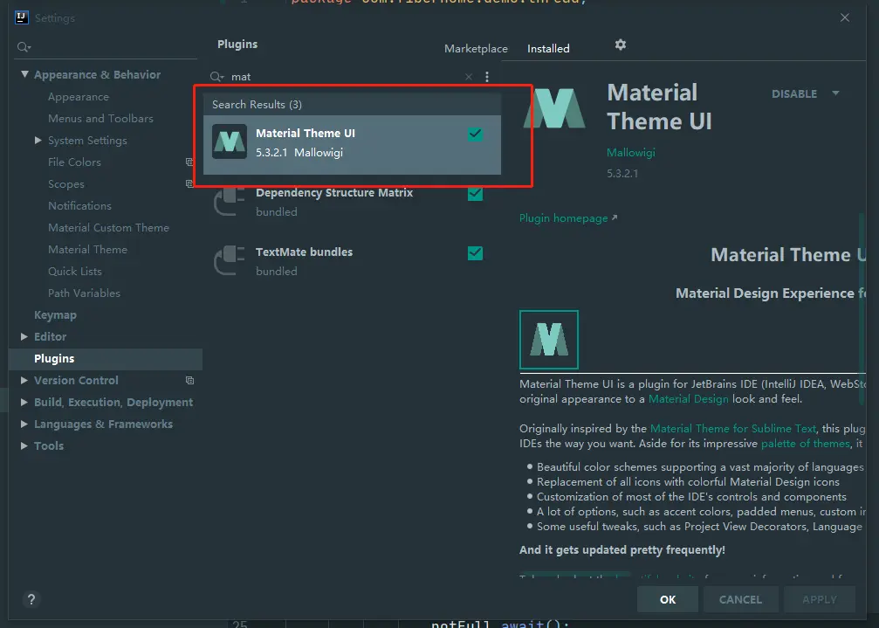Toggle Material Theme UI plugin checkbox
Screen dimensions: 879x628
(475, 134)
